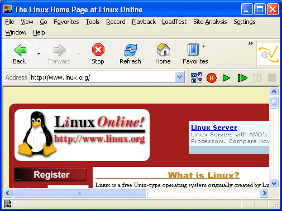Go to the Home page
Screen dimensions: 282x211
pos(163,53)
